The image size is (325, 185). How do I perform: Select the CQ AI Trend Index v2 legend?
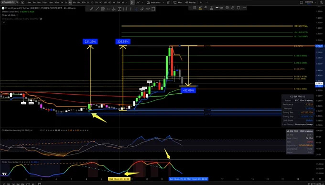click(x=11, y=162)
